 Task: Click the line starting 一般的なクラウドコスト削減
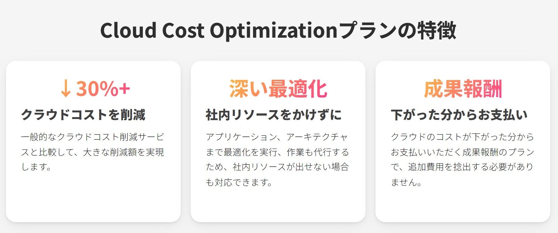click(93, 137)
